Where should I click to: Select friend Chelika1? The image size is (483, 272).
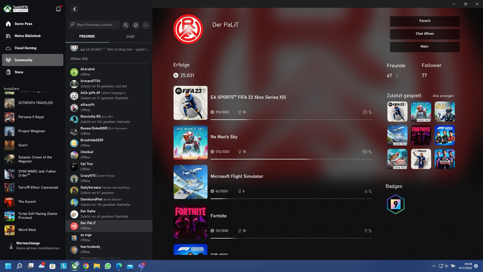coord(109,155)
